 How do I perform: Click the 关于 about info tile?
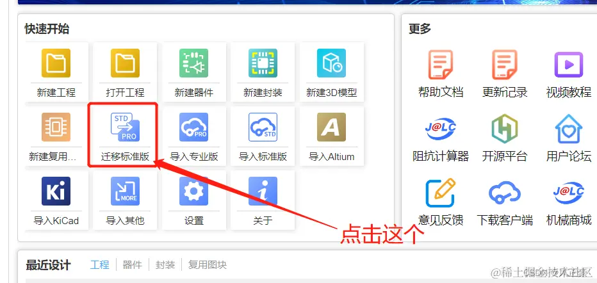click(263, 200)
